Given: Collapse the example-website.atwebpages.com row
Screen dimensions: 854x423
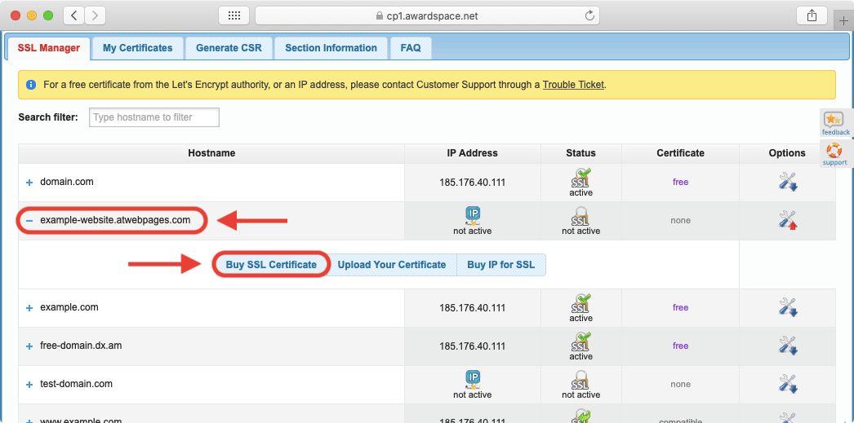Looking at the screenshot, I should pyautogui.click(x=29, y=221).
